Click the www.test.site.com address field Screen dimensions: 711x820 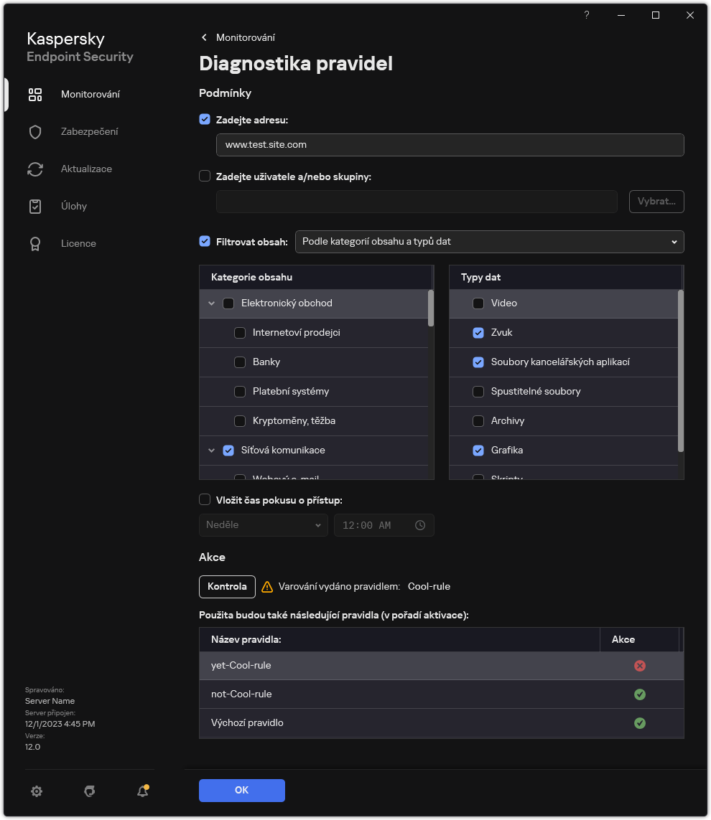[x=450, y=145]
